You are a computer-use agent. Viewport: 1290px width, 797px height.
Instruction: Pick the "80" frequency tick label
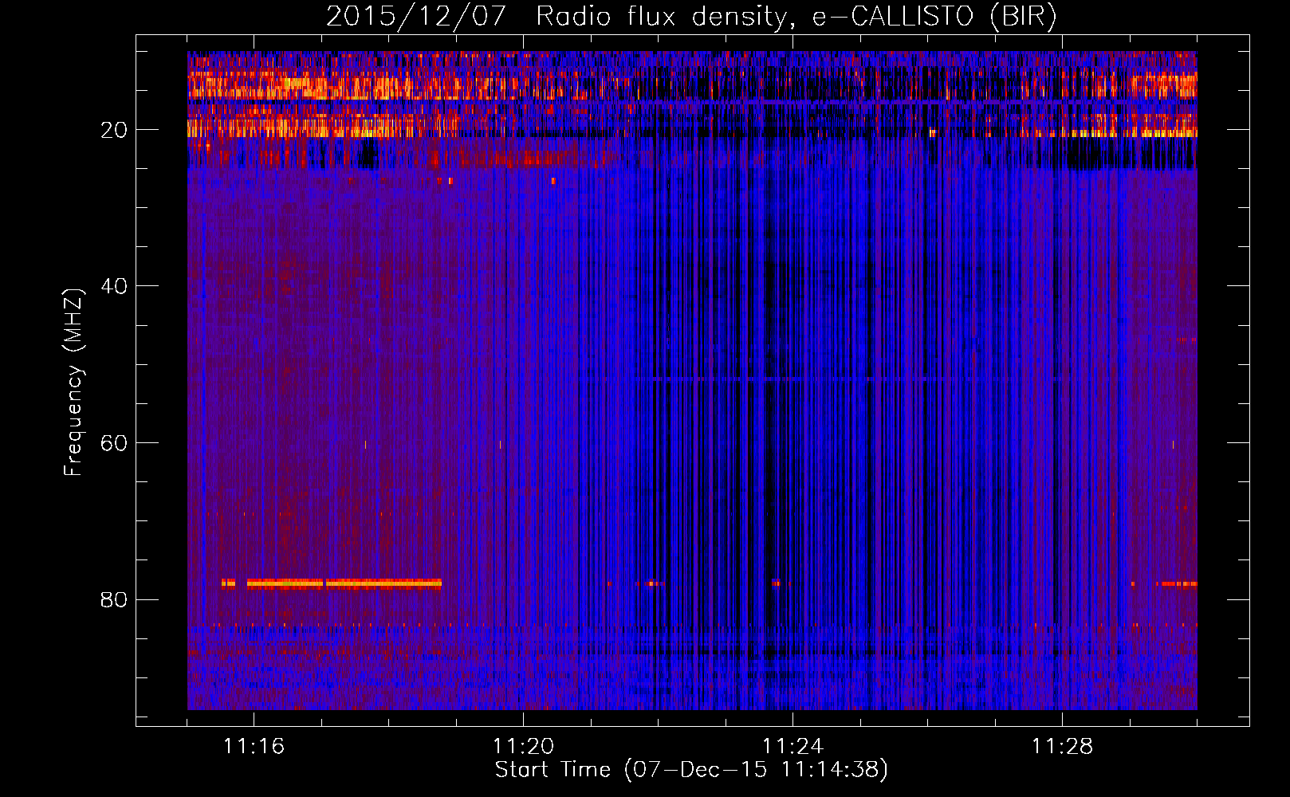click(115, 599)
